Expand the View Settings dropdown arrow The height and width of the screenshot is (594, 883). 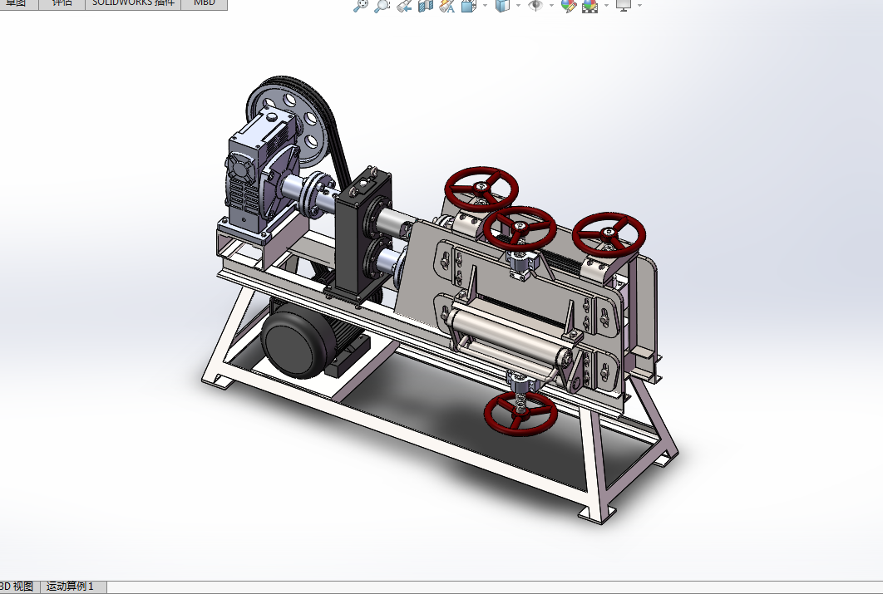point(639,6)
